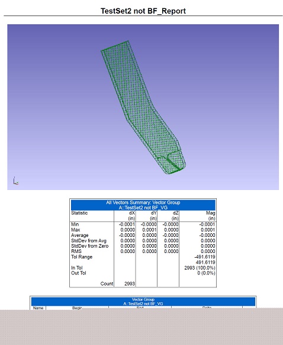Screen dimensions: 283x345
Task: Click the green mesh model in the 3D view
Action: click(x=143, y=107)
